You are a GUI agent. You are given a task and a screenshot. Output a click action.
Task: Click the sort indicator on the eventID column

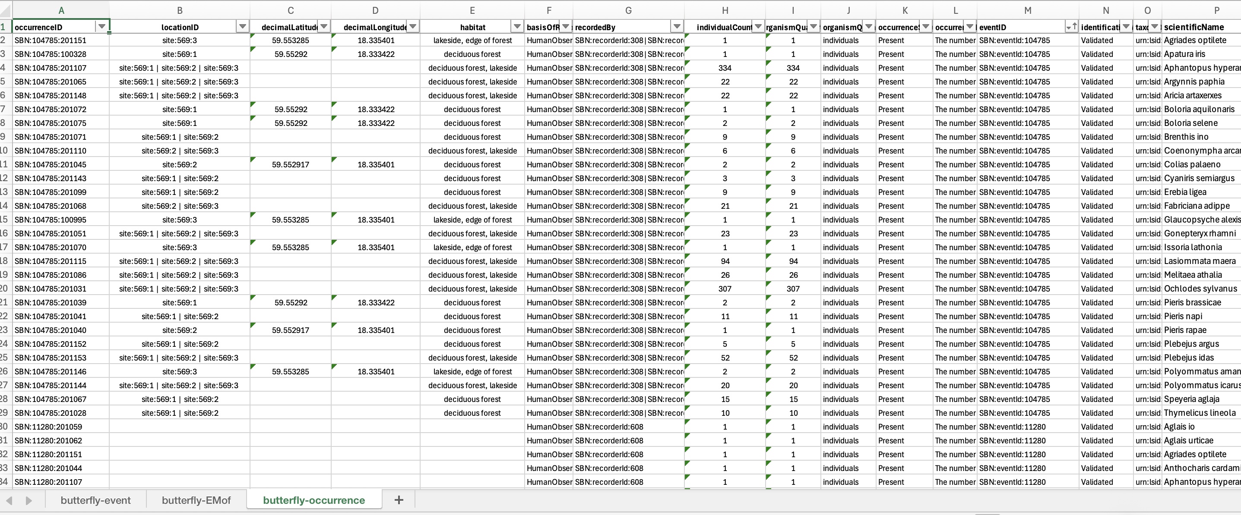click(x=1072, y=26)
